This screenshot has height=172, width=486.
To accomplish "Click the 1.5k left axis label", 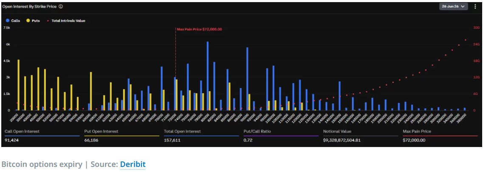I will 6,94.
